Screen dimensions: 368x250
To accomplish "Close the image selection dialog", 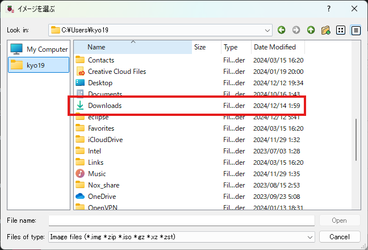I will tap(354, 9).
